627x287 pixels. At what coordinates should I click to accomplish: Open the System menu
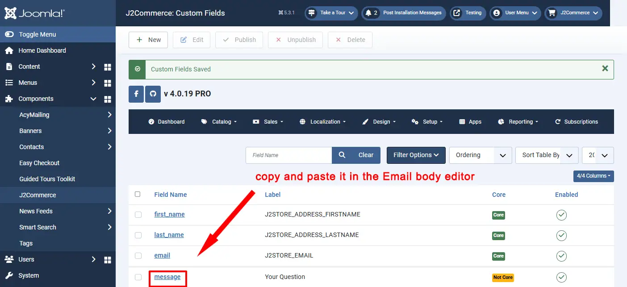coord(29,275)
